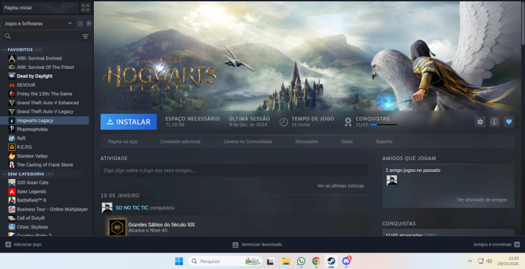The width and height of the screenshot is (525, 269).
Task: Open Central da Comunidade tab
Action: [248, 142]
